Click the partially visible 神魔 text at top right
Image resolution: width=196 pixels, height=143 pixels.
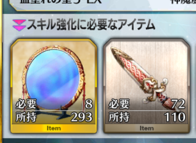(x=183, y=2)
